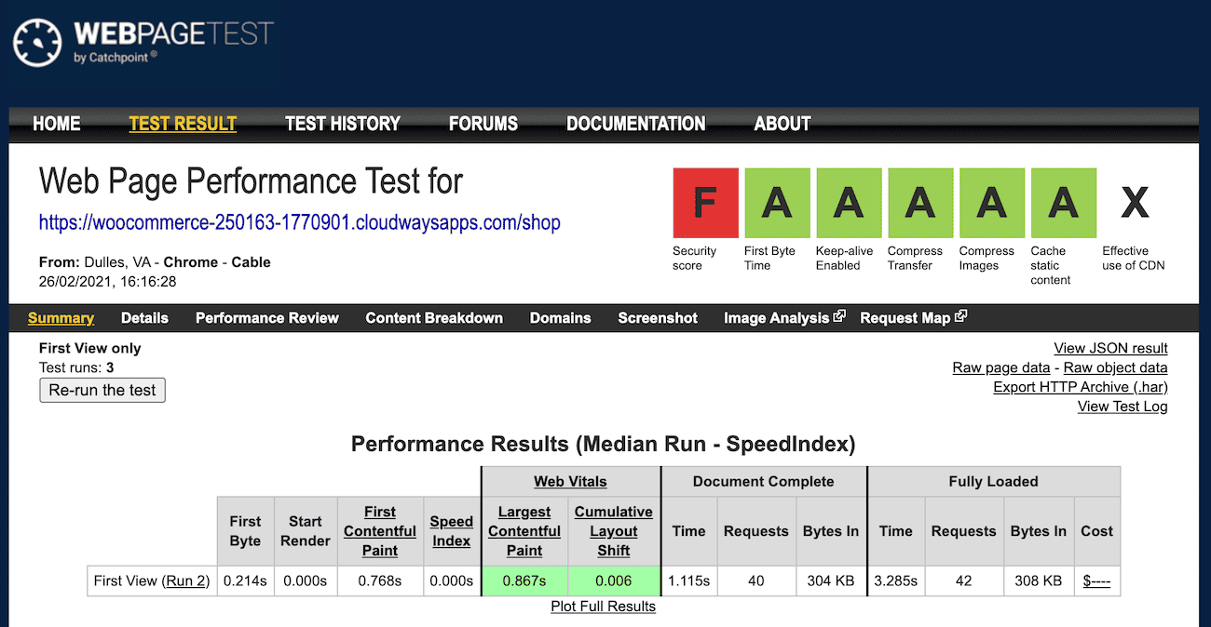Open Raw object data link

[x=1116, y=367]
